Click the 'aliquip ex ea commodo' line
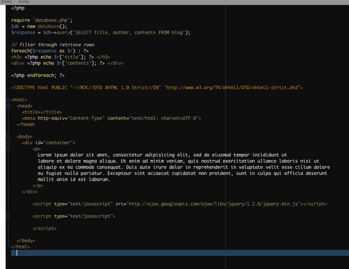The width and height of the screenshot is (349, 269). [184, 167]
